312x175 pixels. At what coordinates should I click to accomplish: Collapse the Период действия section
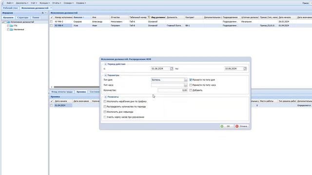tap(105, 64)
